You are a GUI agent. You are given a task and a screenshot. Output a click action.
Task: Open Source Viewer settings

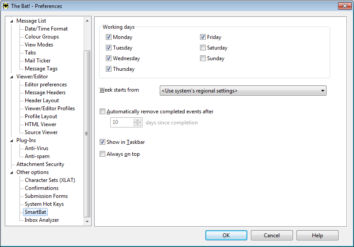(41, 132)
